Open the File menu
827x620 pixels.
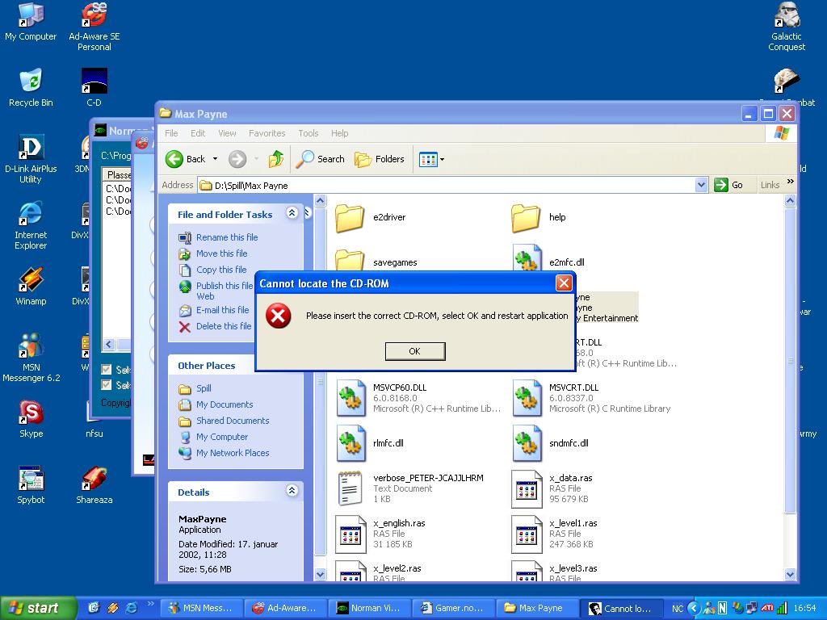pos(171,133)
